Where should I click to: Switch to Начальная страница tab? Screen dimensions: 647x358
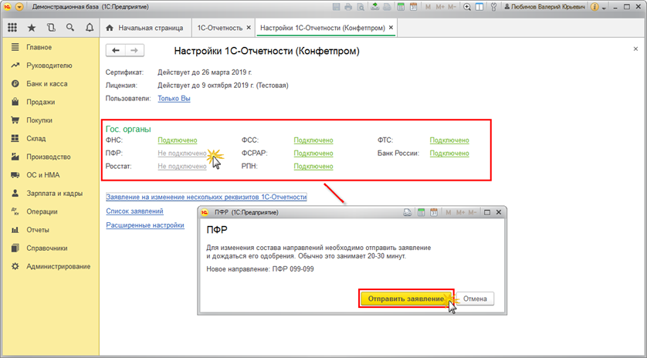[x=145, y=28]
